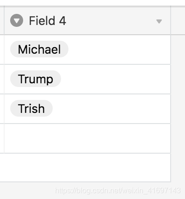
Task: Click the adjacent column header left of Field 4
Action: (2, 21)
